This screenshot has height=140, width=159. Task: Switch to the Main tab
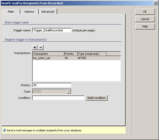click(11, 12)
